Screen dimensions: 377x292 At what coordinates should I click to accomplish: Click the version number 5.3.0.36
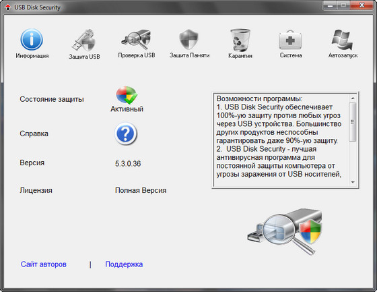128,164
